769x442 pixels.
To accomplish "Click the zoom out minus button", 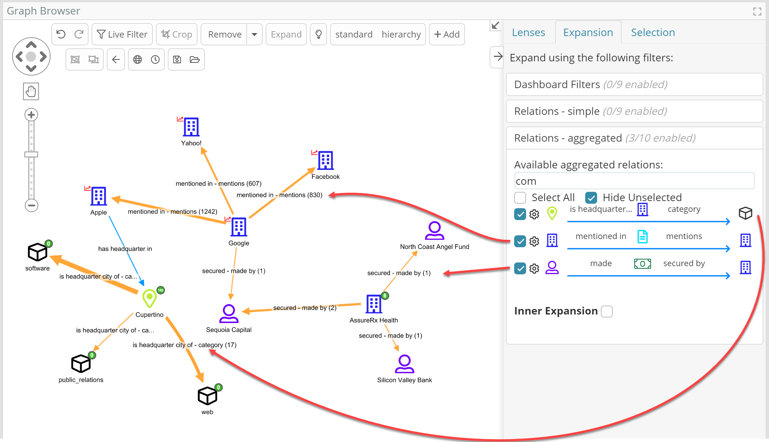I will tap(31, 205).
